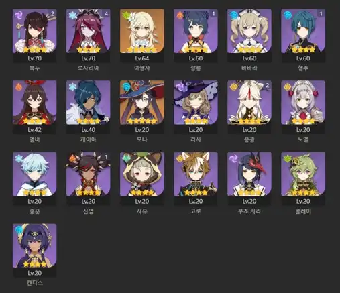The image size is (340, 293).
Task: Select the Xinyan (신염) character portrait
Action: (89, 174)
